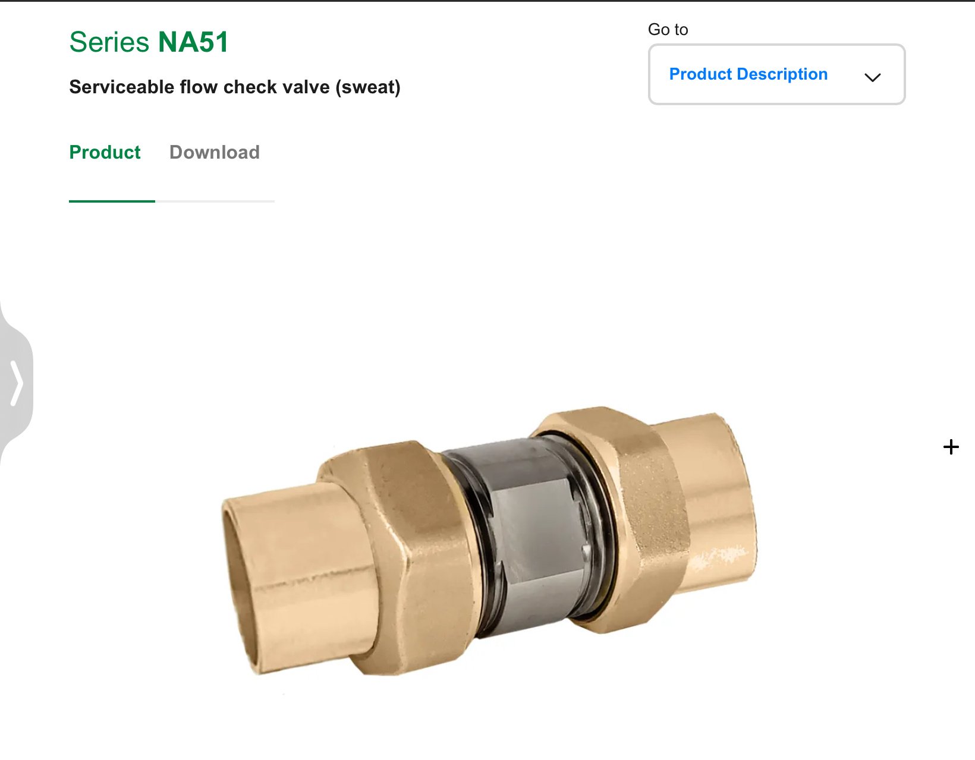Click the chrome center body of valve
975x760 pixels.
[532, 535]
